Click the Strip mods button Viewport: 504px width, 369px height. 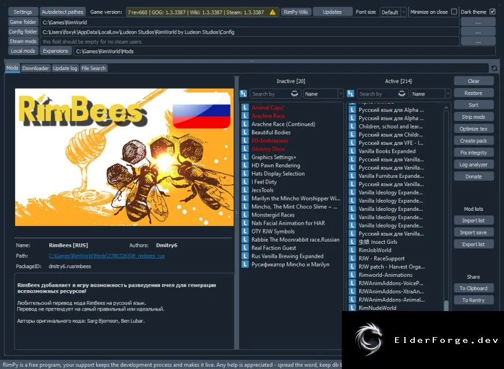(473, 116)
